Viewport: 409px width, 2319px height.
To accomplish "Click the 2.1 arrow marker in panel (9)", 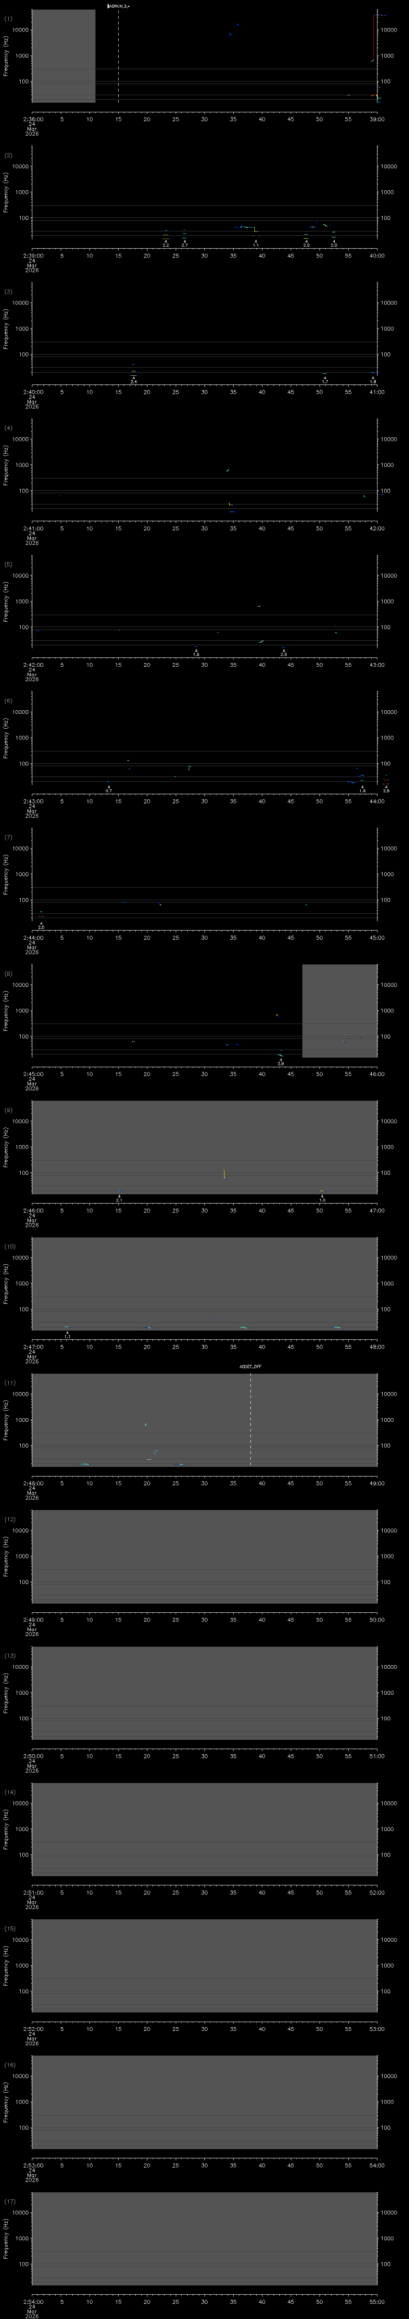I will (119, 1196).
